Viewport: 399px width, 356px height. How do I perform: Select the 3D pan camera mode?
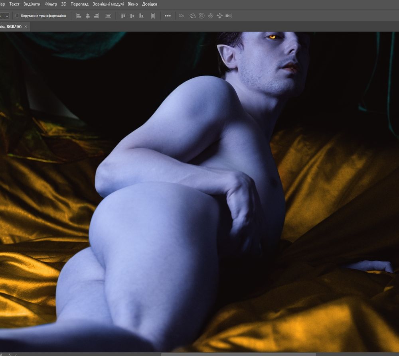pos(210,16)
